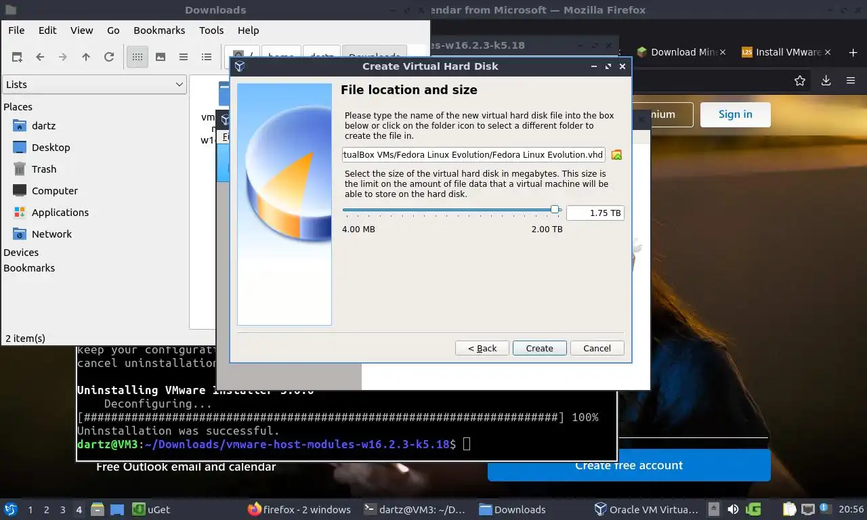
Task: Open the Bookmarks menu in file manager
Action: pos(159,30)
